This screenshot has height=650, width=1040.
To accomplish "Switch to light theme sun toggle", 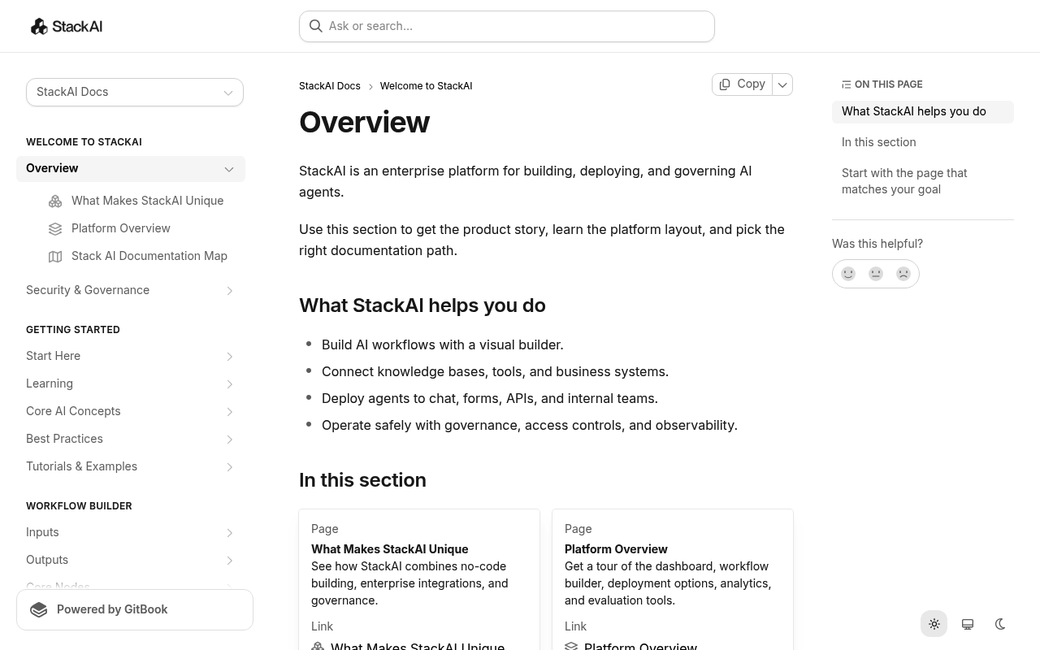I will (934, 624).
